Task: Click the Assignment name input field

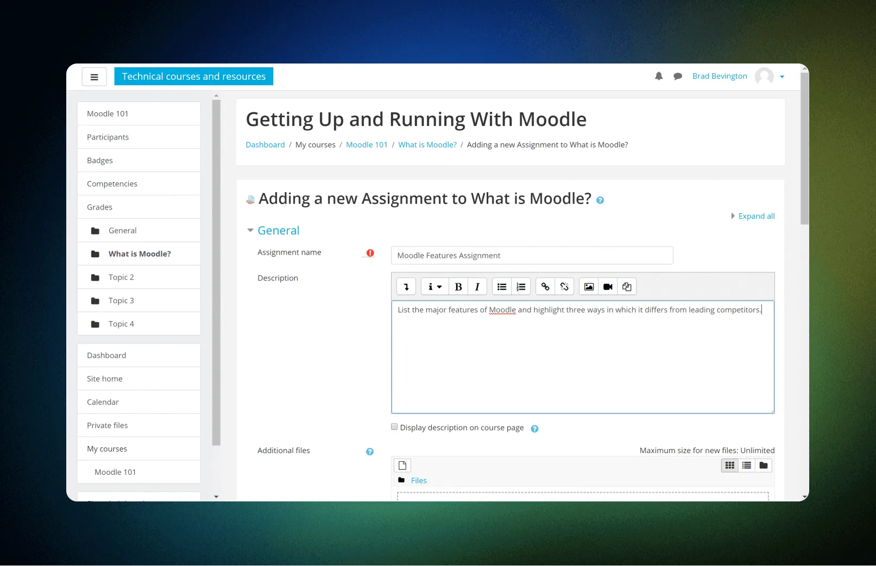Action: (x=532, y=256)
